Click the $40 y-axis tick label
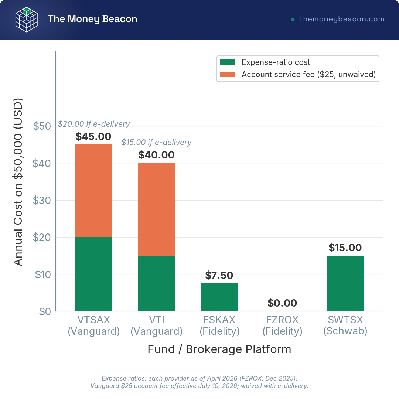Viewport: 399px width, 399px height. point(42,163)
